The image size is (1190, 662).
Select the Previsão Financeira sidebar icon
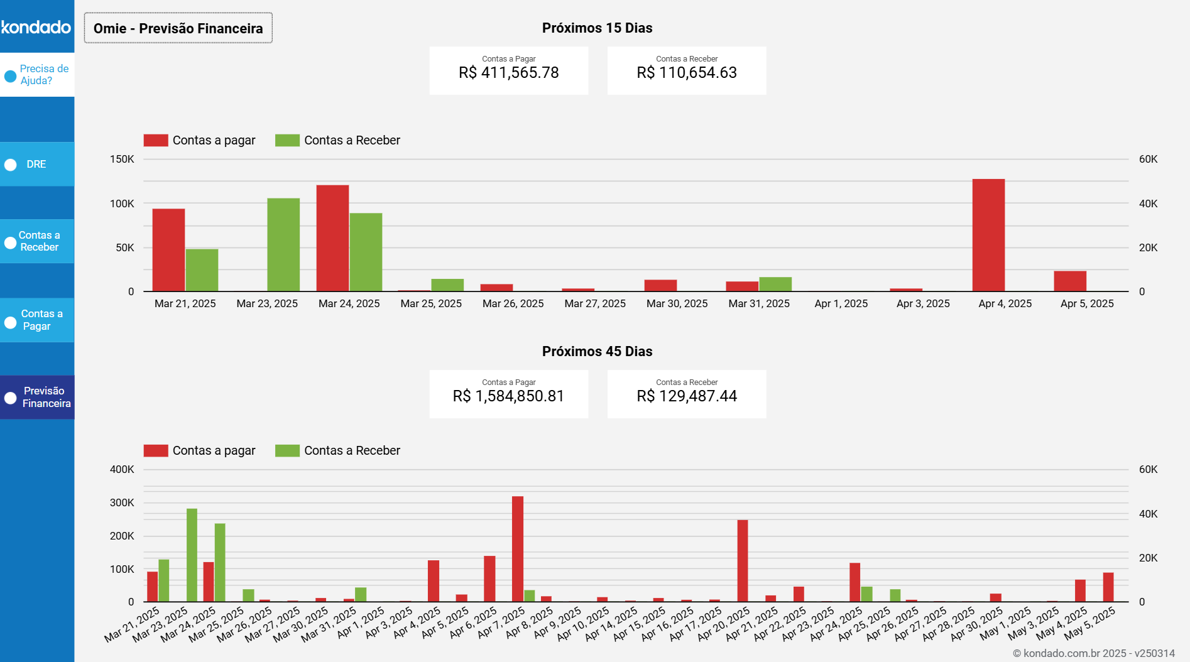pos(9,397)
